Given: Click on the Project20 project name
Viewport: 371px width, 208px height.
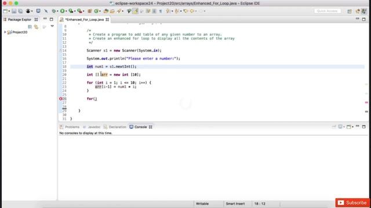Looking at the screenshot, I should pos(20,32).
